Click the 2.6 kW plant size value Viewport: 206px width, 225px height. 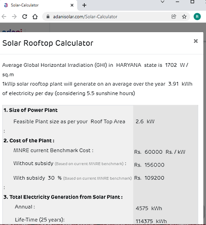click(x=145, y=122)
